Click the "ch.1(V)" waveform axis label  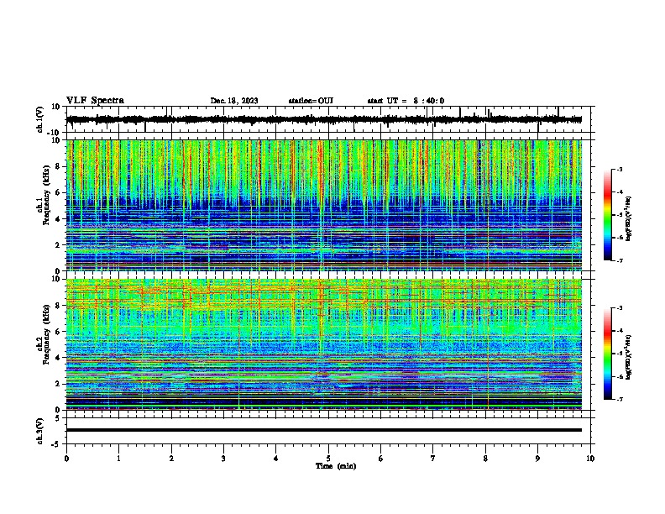pos(40,119)
